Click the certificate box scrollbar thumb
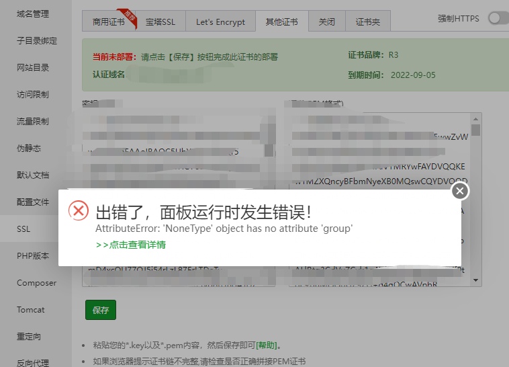Image resolution: width=509 pixels, height=367 pixels. 476,130
